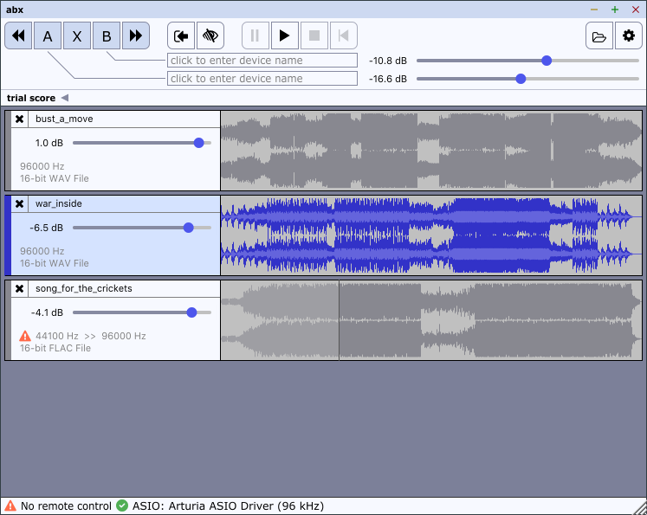This screenshot has height=515, width=647.
Task: Select the bust_a_move track name
Action: pos(64,119)
